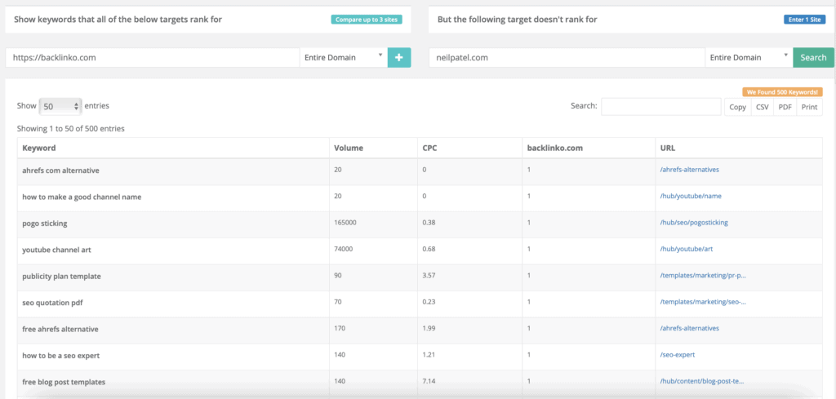Screen dimensions: 836x399
Task: Click the 170 volume value
Action: [340, 328]
